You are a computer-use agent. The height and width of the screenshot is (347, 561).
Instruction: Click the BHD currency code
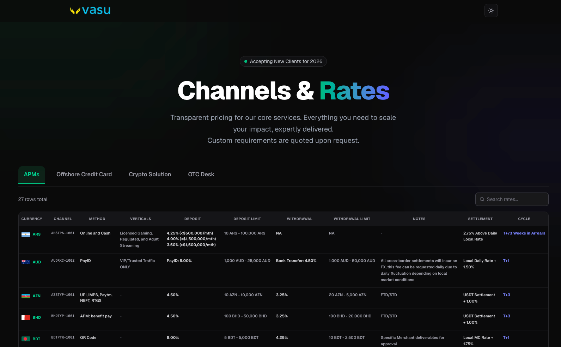(37, 317)
